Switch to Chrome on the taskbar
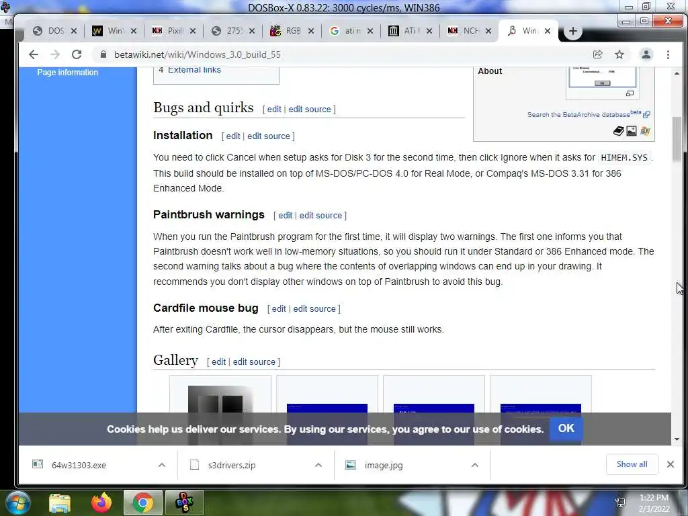The height and width of the screenshot is (516, 688). pyautogui.click(x=142, y=503)
